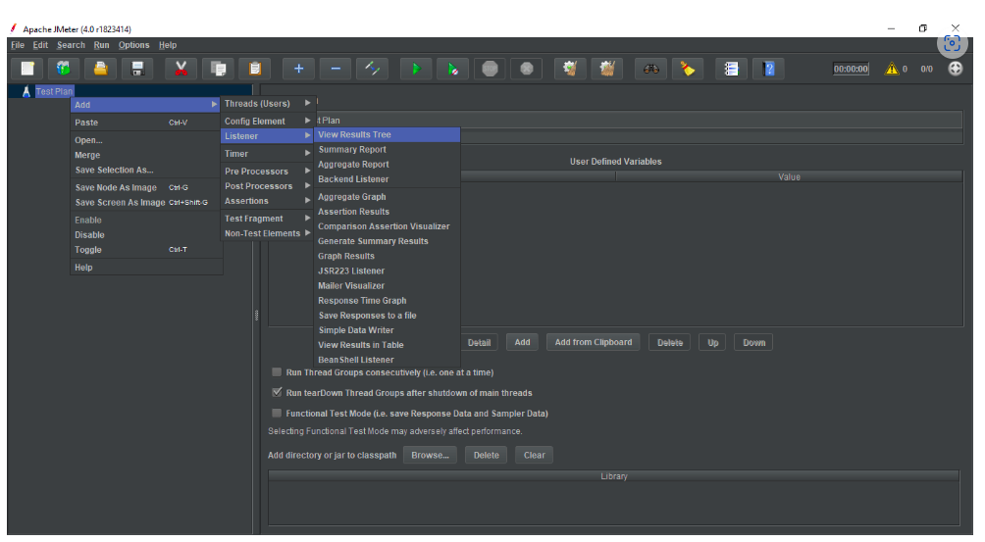Uncheck Run tearDown Thread Groups checkbox
This screenshot has height=542, width=985.
click(x=277, y=392)
